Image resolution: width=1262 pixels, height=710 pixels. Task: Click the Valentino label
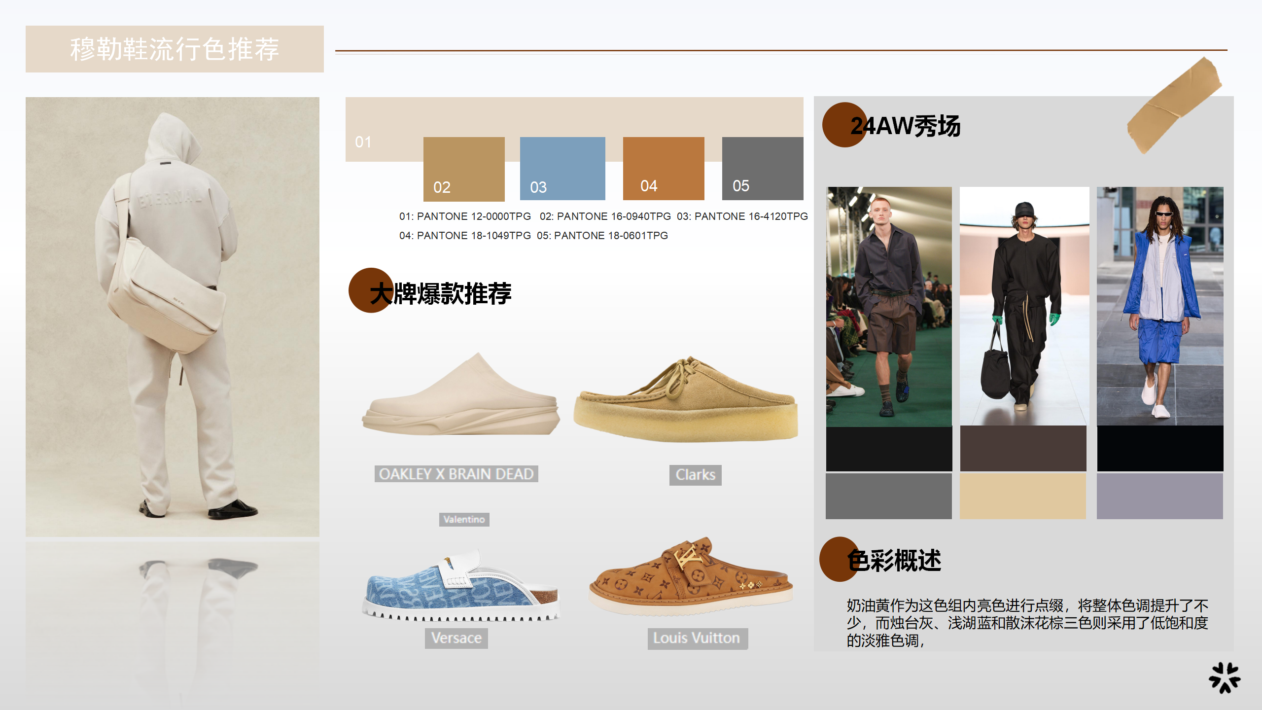(464, 519)
